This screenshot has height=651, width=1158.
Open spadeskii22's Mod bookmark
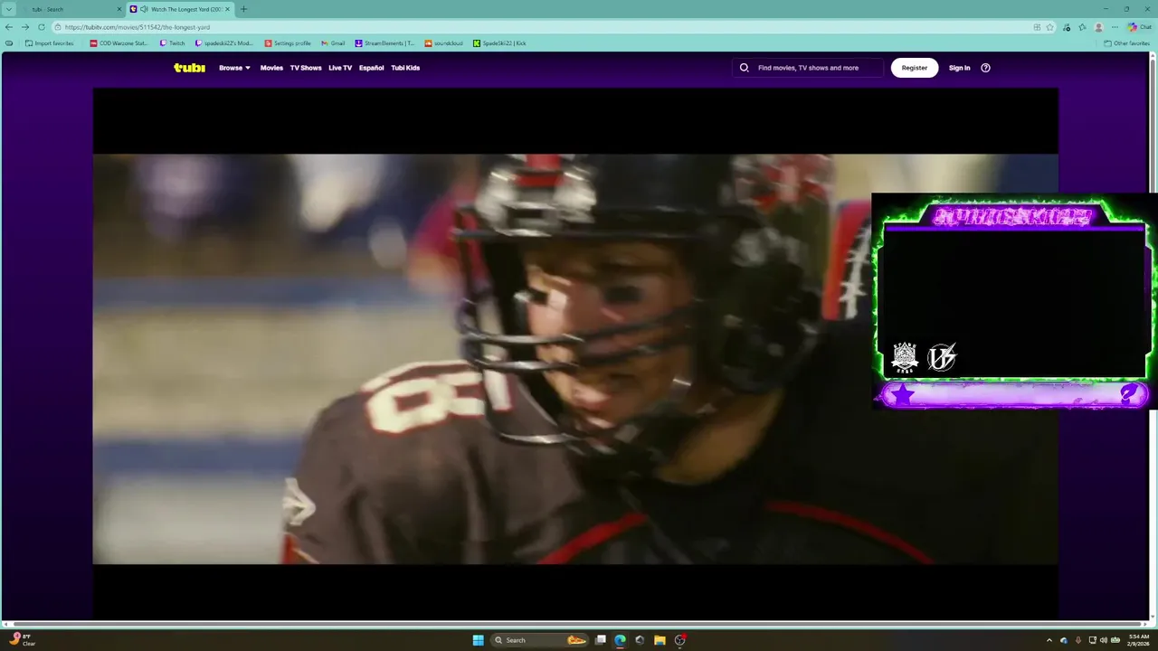coord(224,43)
